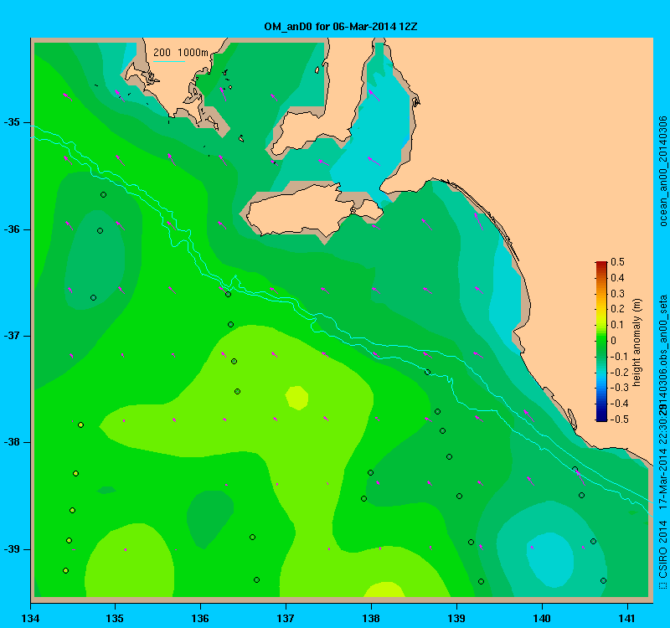This screenshot has height=628, width=670.
Task: Click the "height anomaly (m)" color bar caption
Action: (x=637, y=342)
